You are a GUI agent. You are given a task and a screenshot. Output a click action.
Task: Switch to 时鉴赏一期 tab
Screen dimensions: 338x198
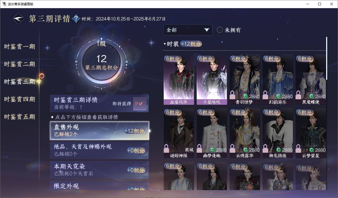(20, 47)
